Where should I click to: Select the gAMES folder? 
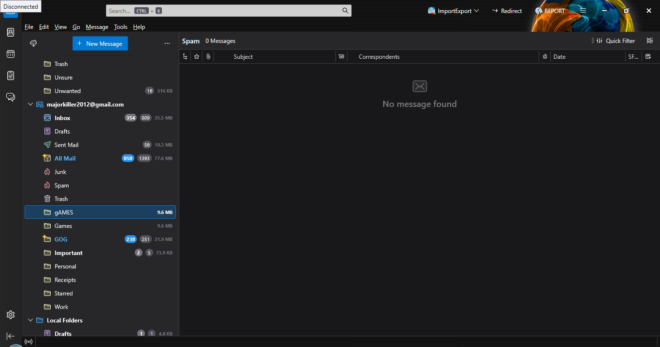pyautogui.click(x=100, y=213)
